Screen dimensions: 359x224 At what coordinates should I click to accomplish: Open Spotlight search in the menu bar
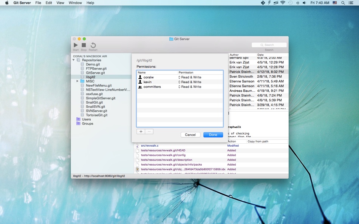[x=343, y=3]
